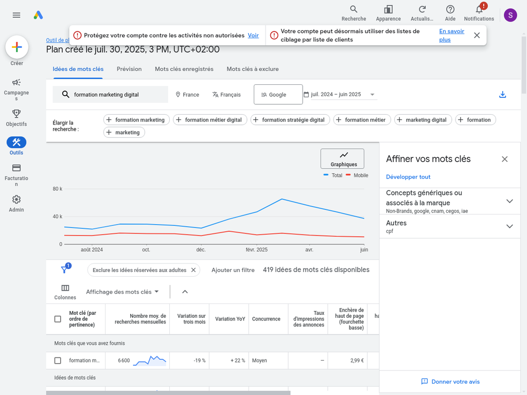Viewport: 527px width, 395px height.
Task: Sort by Variation YoY column
Action: point(229,319)
